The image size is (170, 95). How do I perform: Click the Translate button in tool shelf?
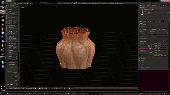13,8
